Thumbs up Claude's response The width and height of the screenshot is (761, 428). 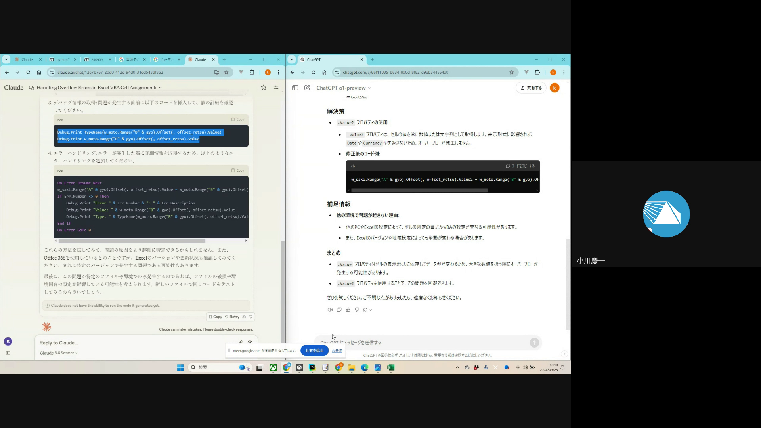(x=244, y=317)
